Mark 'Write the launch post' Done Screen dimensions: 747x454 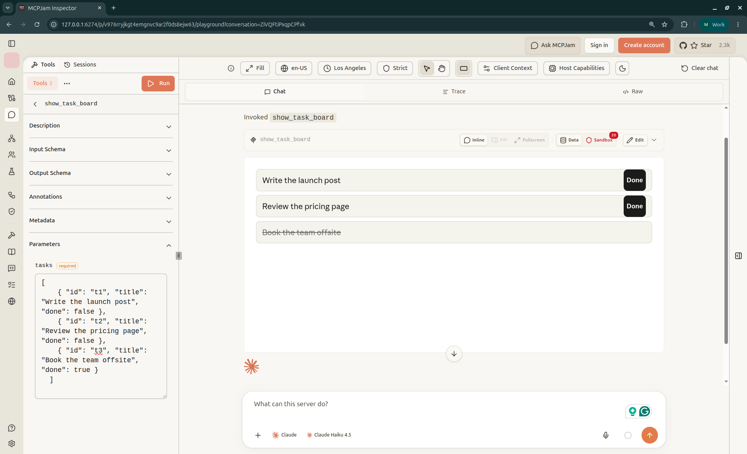pos(635,180)
